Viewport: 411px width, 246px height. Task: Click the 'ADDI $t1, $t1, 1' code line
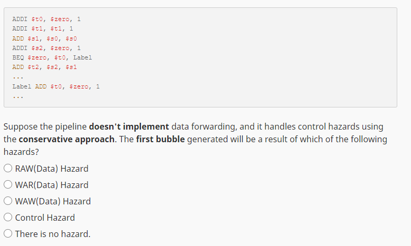click(43, 28)
